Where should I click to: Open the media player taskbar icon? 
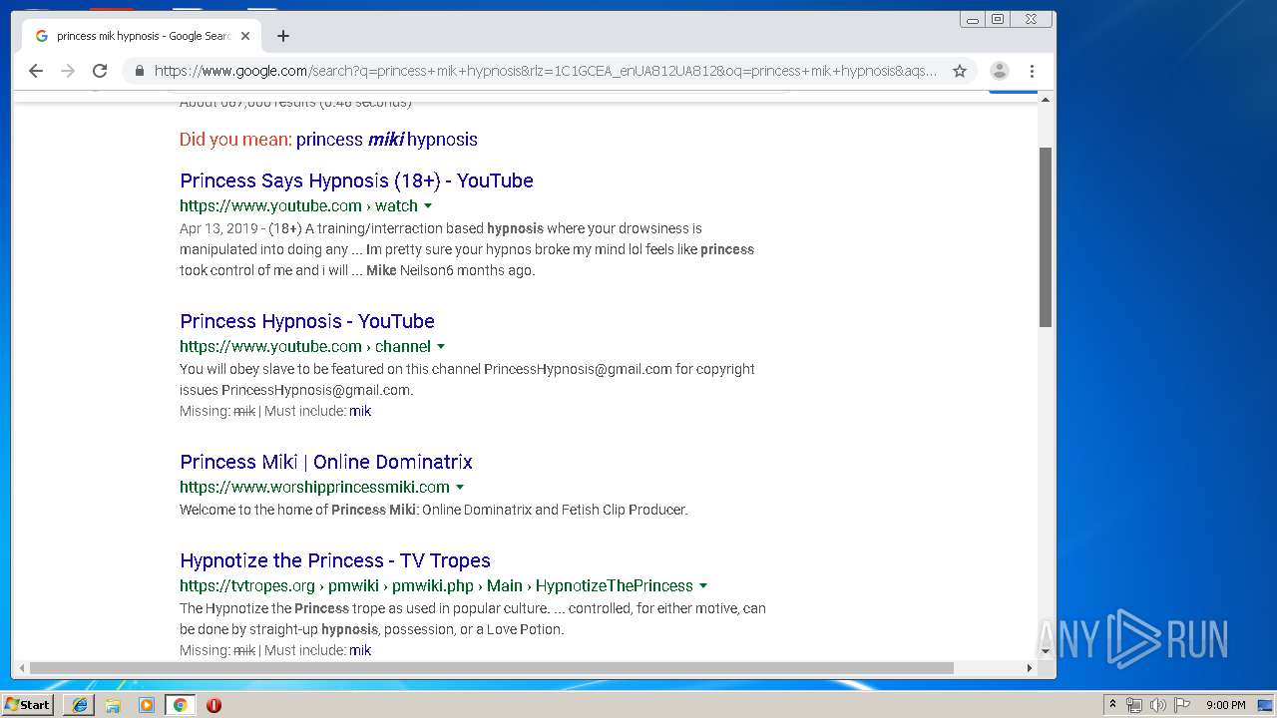[x=147, y=705]
